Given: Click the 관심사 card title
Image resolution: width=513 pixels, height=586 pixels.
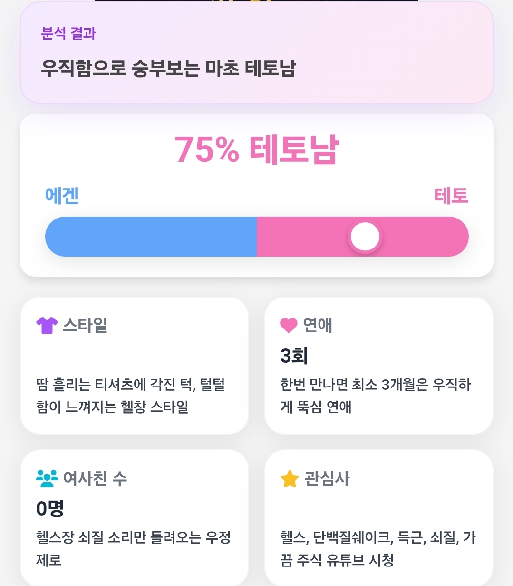Looking at the screenshot, I should pyautogui.click(x=327, y=479).
